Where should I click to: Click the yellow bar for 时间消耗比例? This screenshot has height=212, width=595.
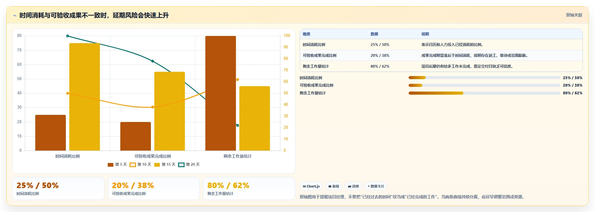(85, 97)
